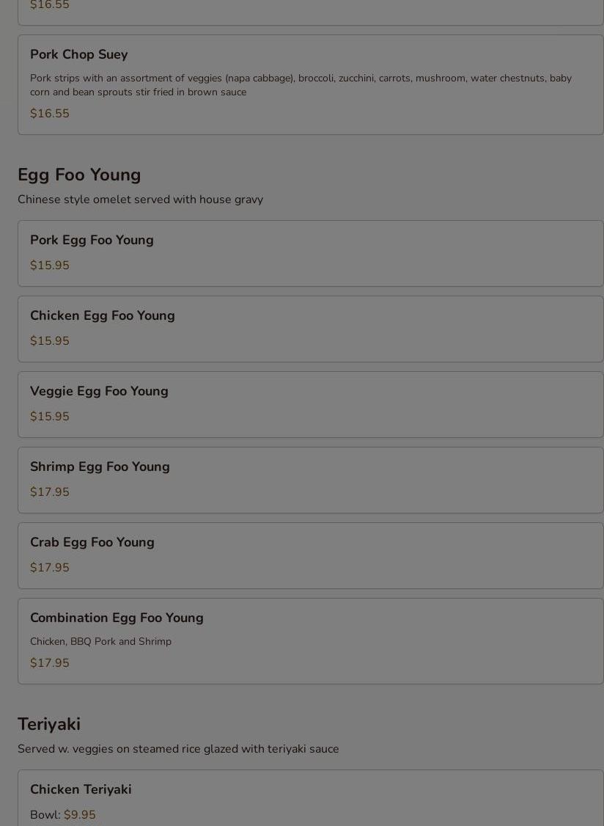604x826 pixels.
Task: Pick Crab Egg Foo Young from menu
Action: (x=92, y=543)
